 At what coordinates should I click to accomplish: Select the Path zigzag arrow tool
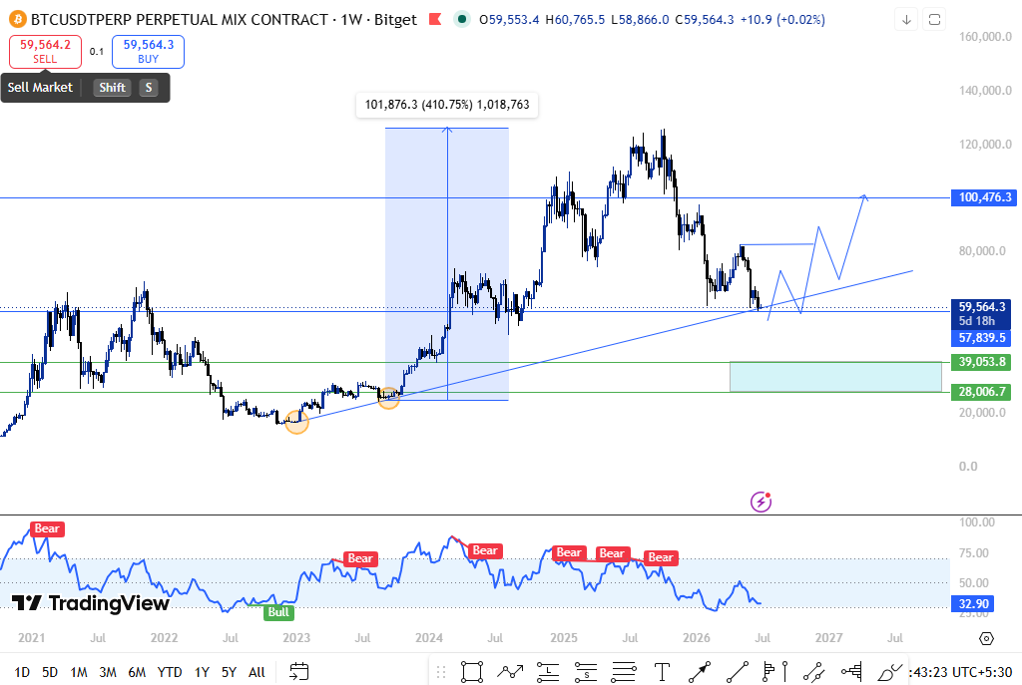point(510,672)
